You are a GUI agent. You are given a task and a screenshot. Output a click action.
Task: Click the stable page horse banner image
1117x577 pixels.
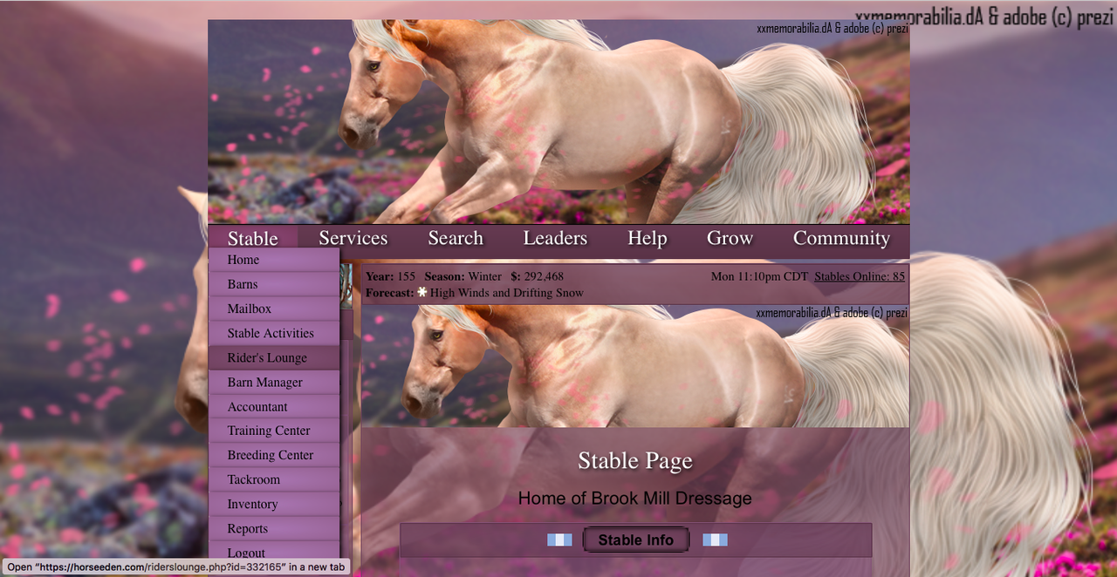click(635, 366)
